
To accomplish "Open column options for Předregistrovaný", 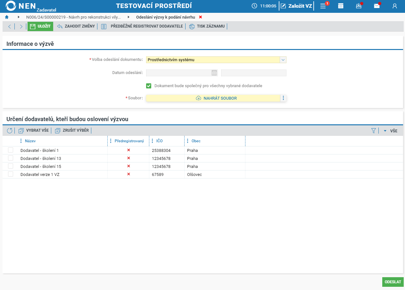I will tap(111, 141).
